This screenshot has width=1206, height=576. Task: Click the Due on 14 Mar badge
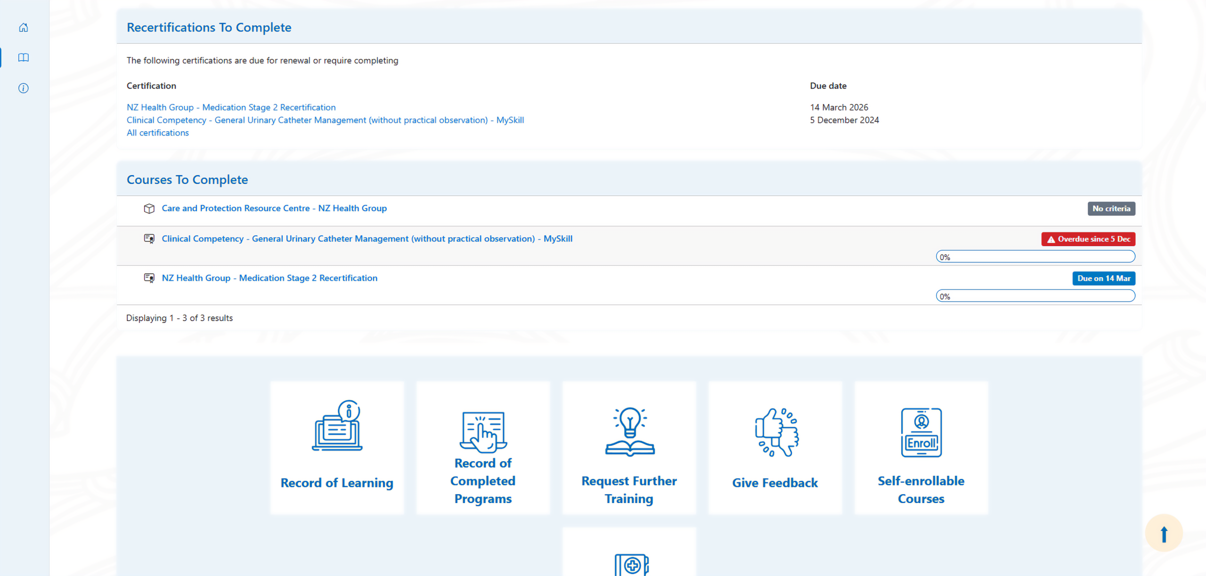1103,278
